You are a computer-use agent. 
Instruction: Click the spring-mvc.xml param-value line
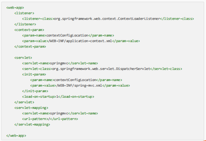(80, 85)
